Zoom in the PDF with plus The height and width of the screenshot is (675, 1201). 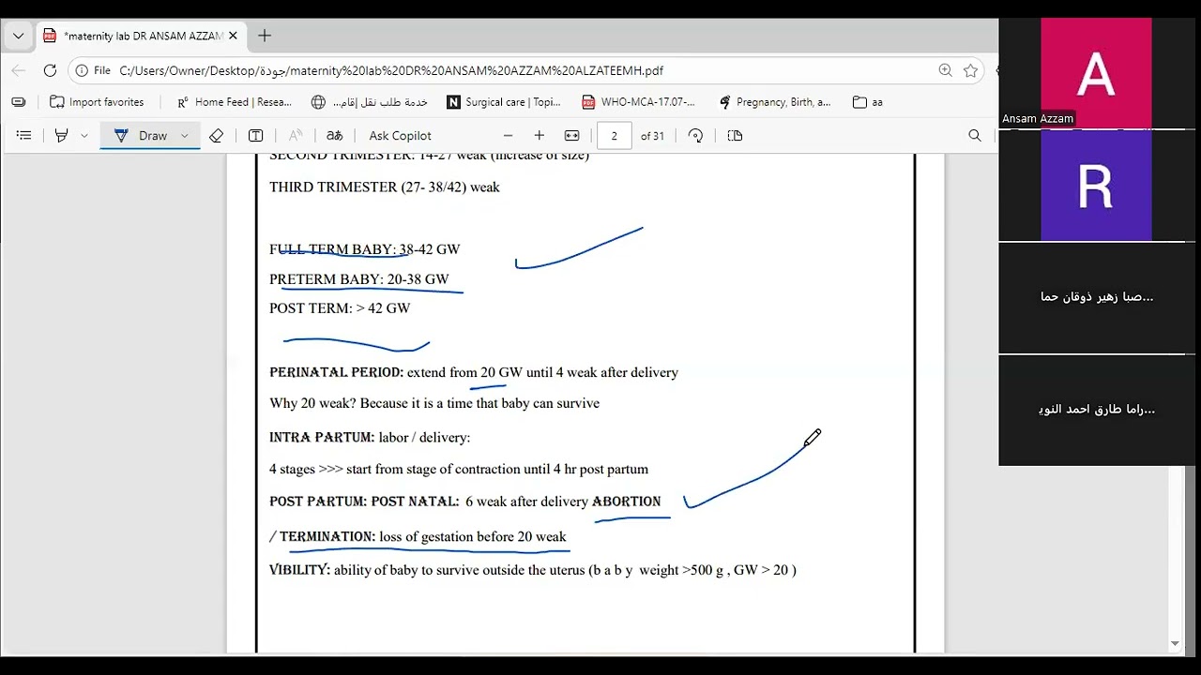click(x=539, y=136)
